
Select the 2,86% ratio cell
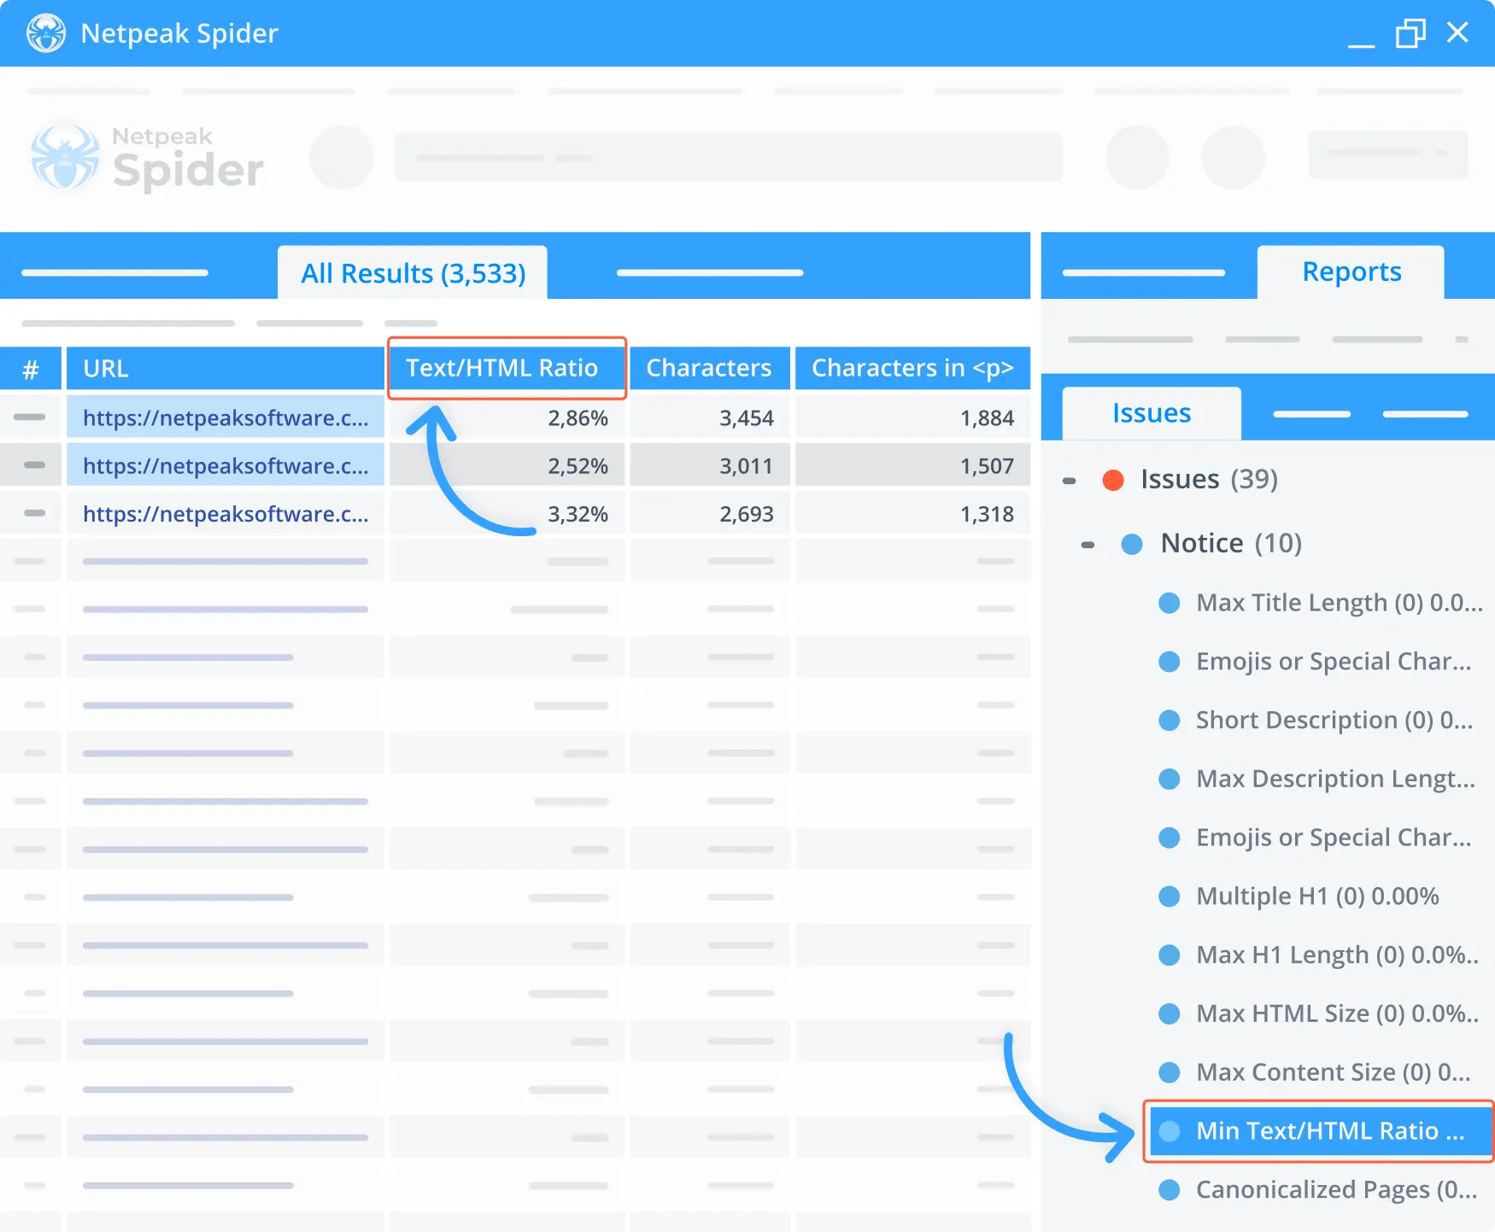click(507, 417)
